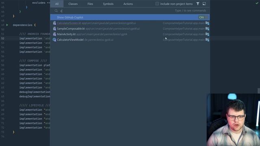Switch to the Classes tab
Image resolution: width=260 pixels, height=146 pixels.
(x=73, y=4)
